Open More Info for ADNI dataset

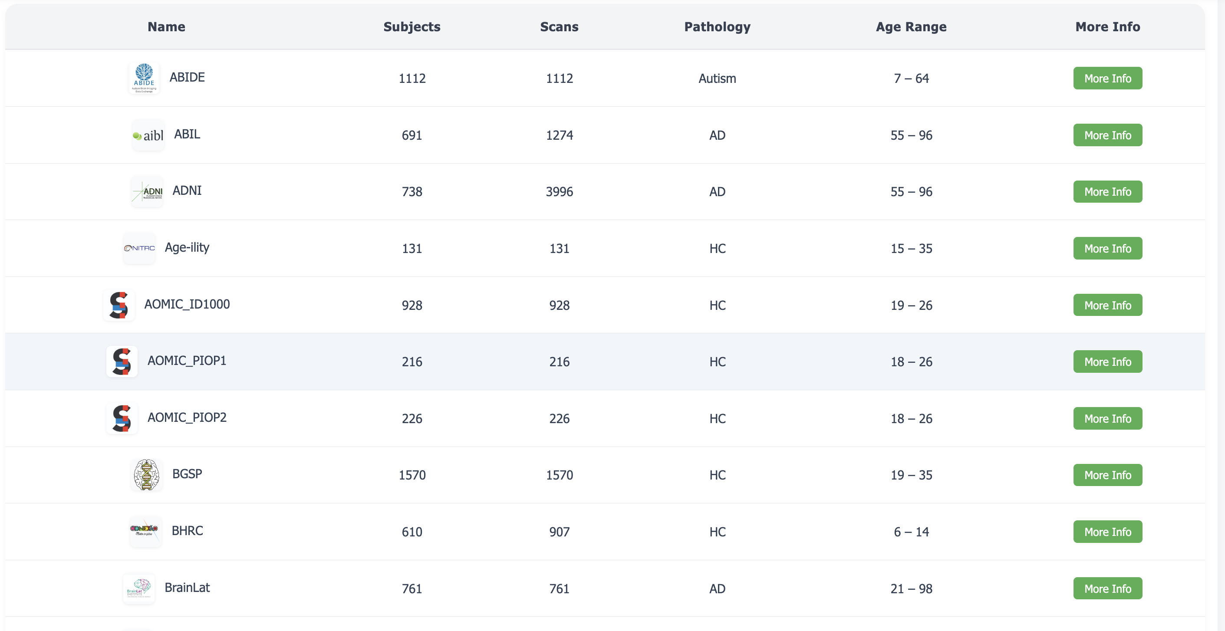[1107, 192]
